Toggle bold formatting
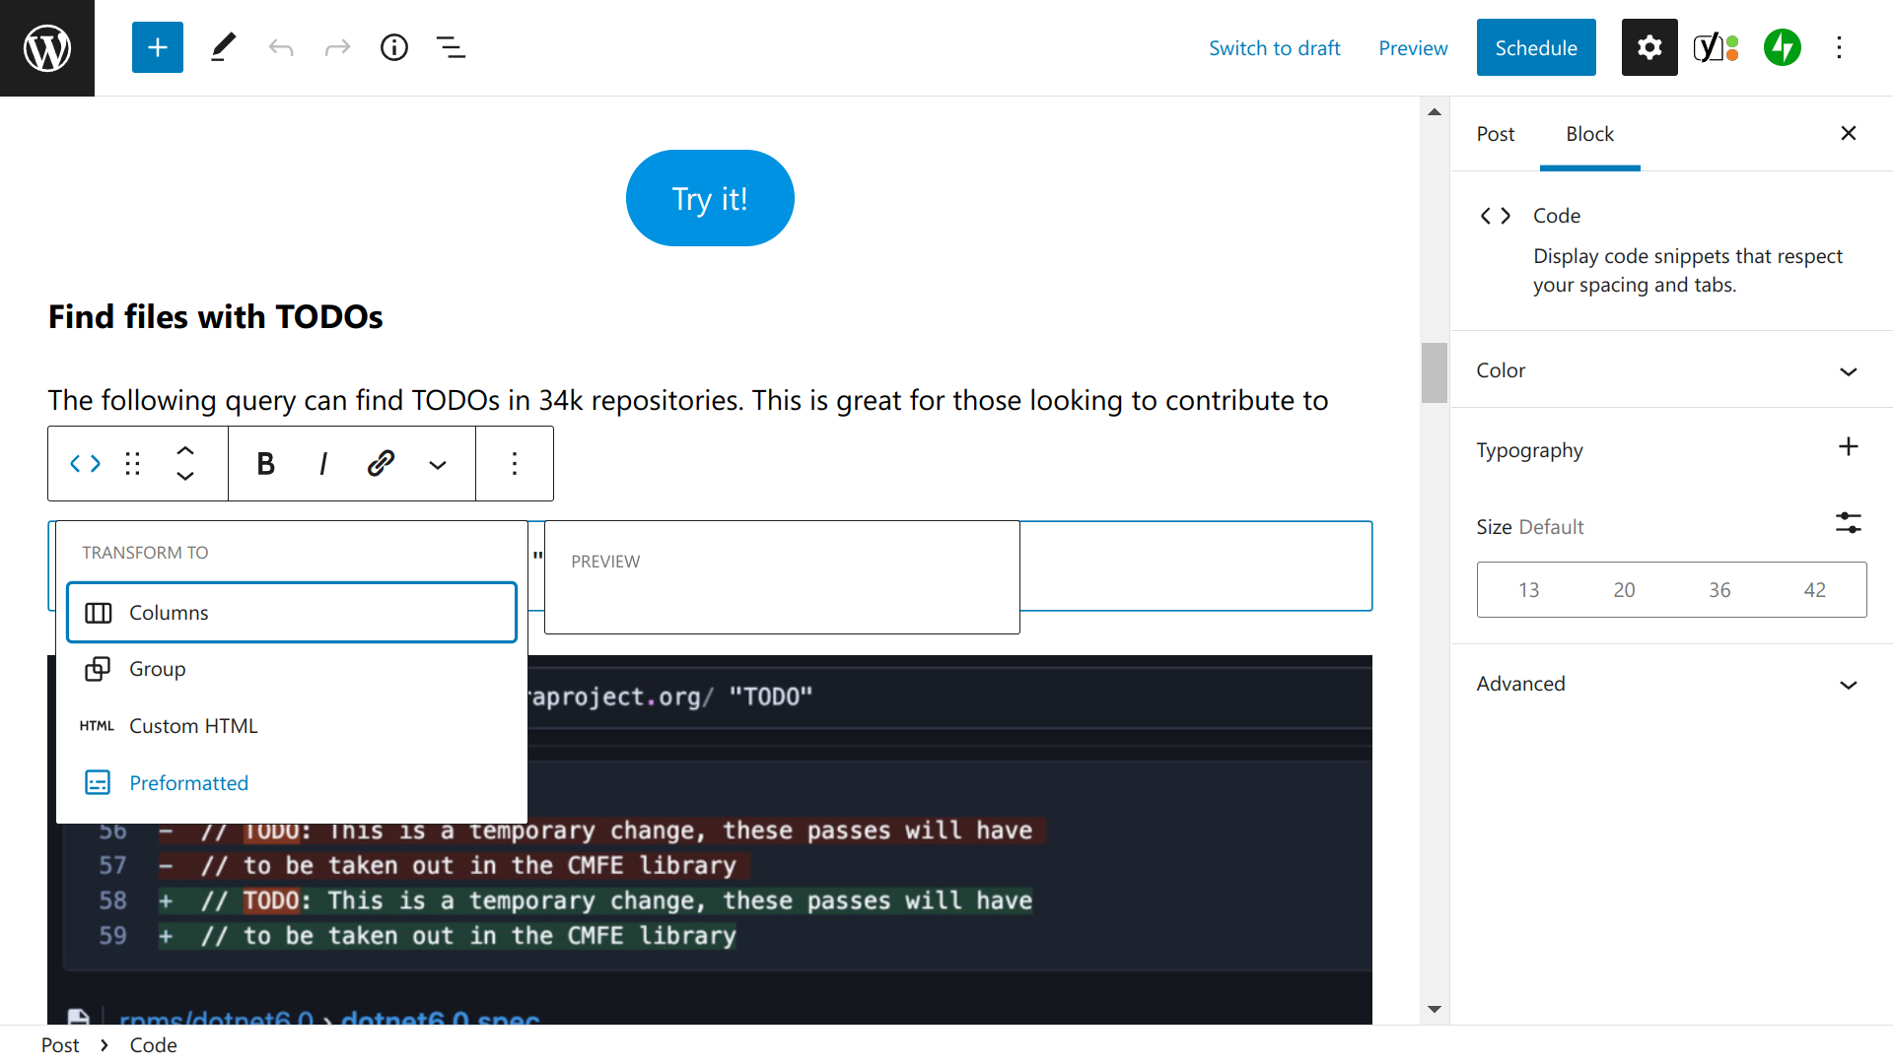 pyautogui.click(x=265, y=464)
